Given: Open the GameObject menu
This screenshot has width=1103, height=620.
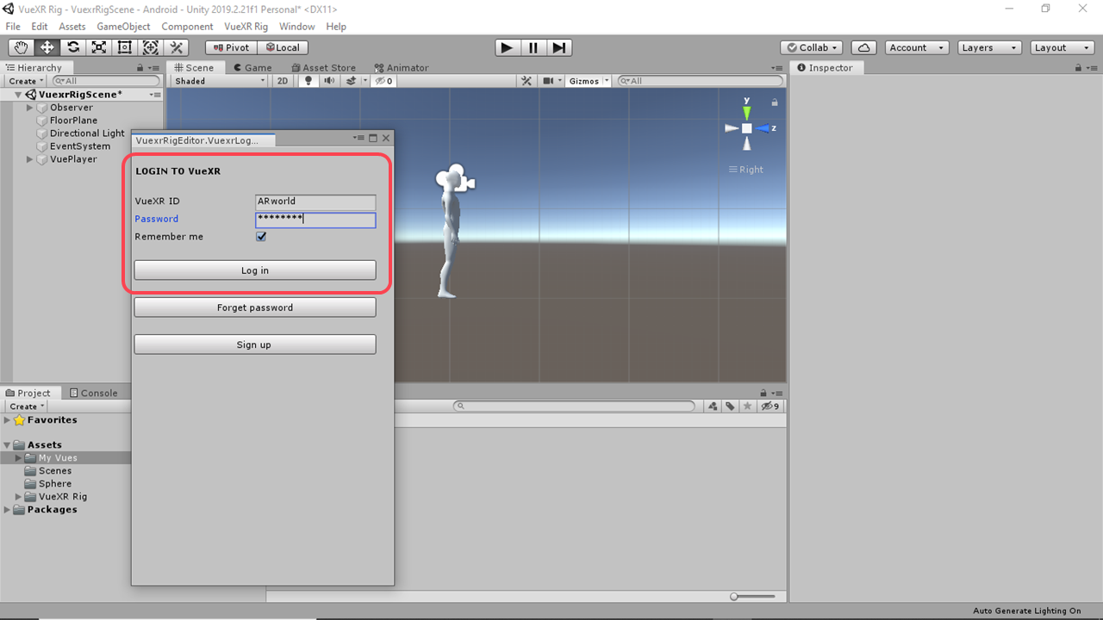Looking at the screenshot, I should click(123, 27).
